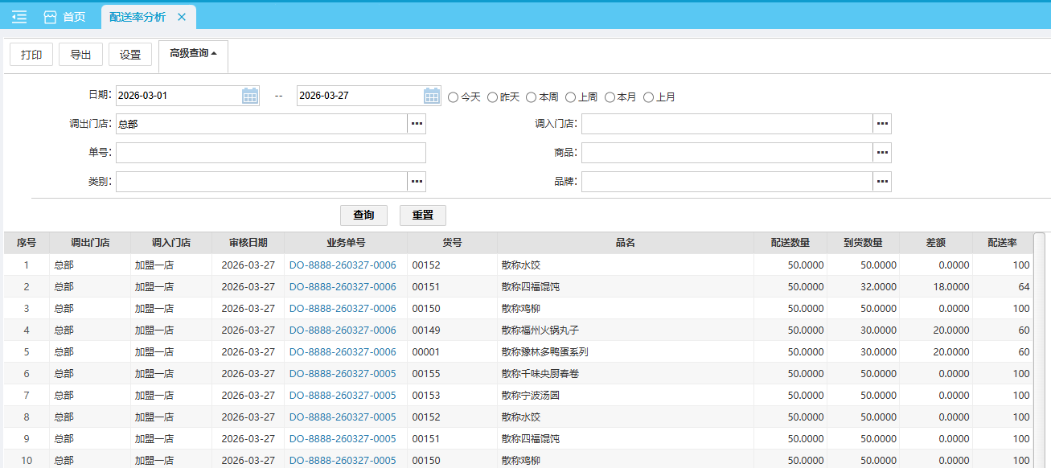The image size is (1051, 468).
Task: Open calendar picker for start date
Action: (x=250, y=96)
